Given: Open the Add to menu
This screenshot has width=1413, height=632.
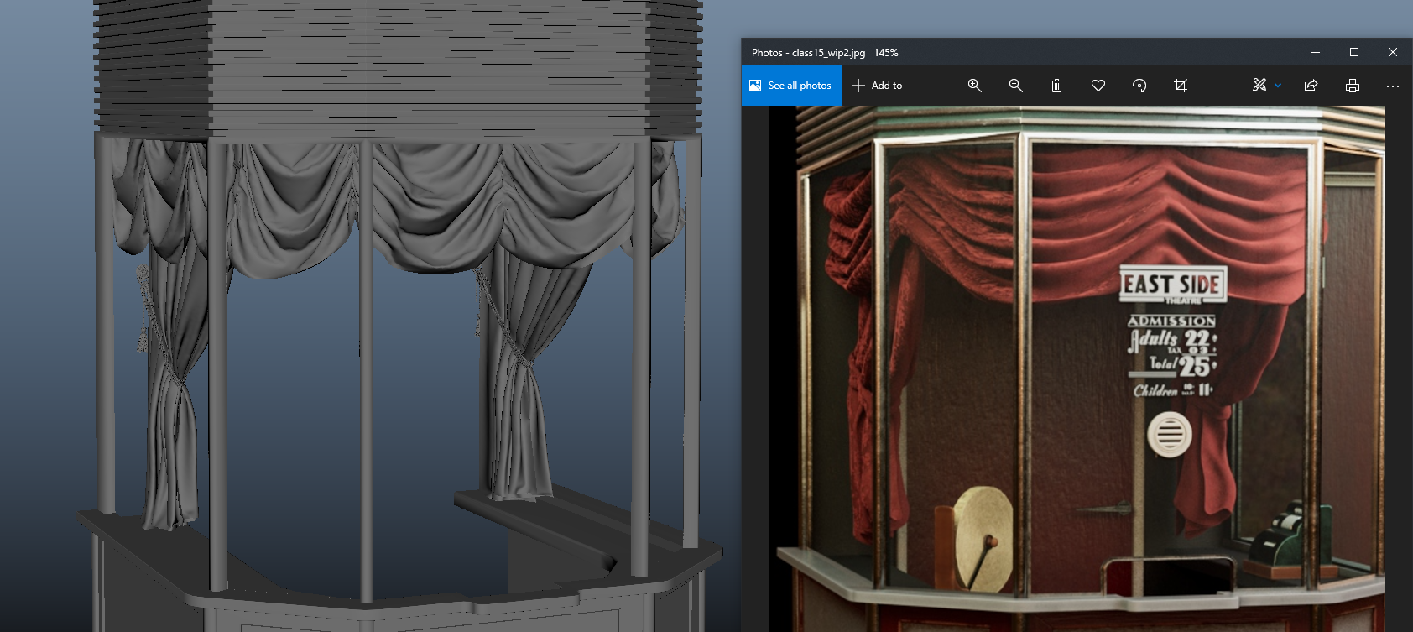Looking at the screenshot, I should tap(877, 86).
